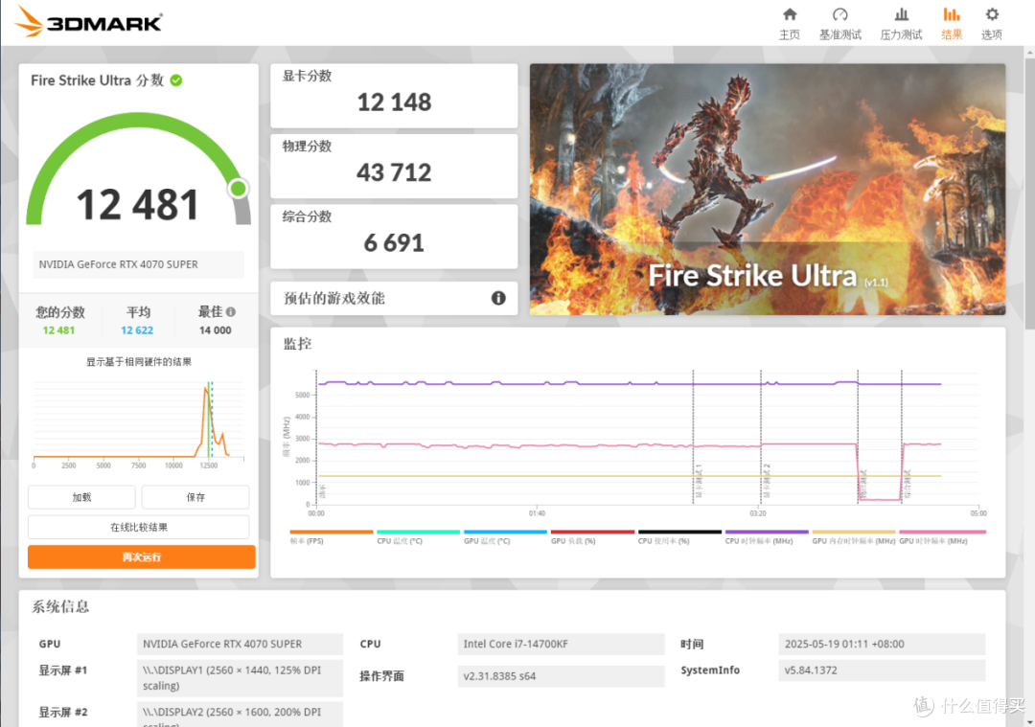The image size is (1035, 727).
Task: Go to the 主页 home icon
Action: click(x=790, y=14)
